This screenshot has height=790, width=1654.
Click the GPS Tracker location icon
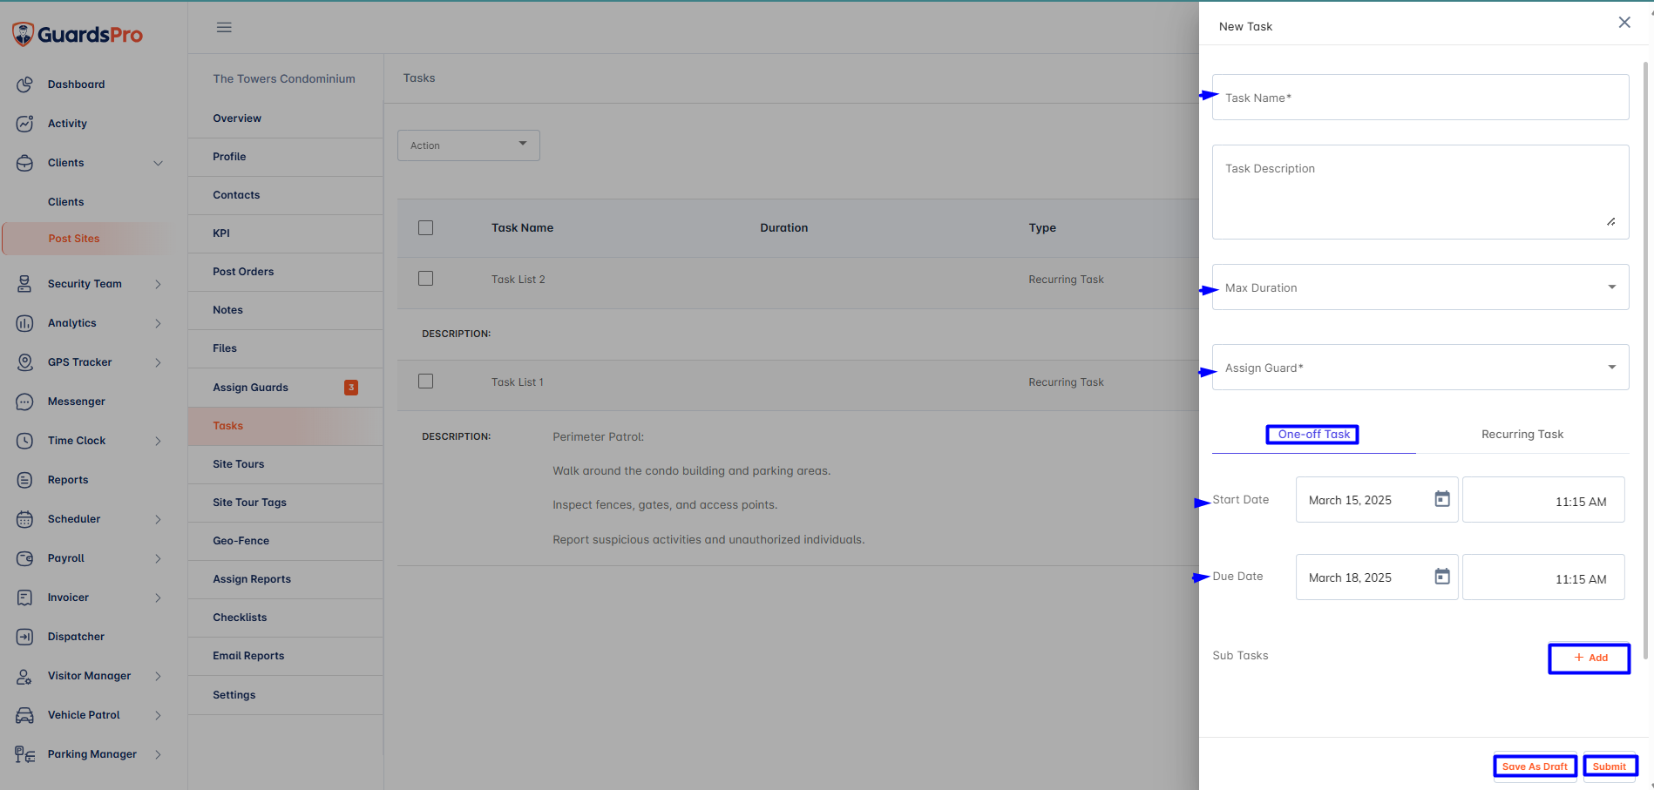[x=24, y=362]
